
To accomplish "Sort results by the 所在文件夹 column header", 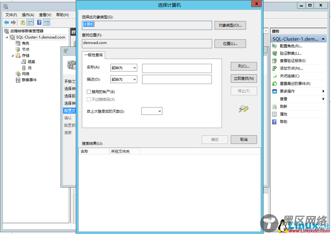I will pyautogui.click(x=125, y=151).
